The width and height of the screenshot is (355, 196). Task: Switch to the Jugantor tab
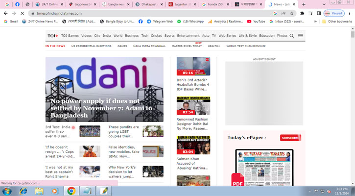click(183, 4)
